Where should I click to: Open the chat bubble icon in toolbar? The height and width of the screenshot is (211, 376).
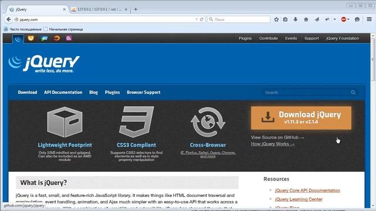[x=357, y=19]
